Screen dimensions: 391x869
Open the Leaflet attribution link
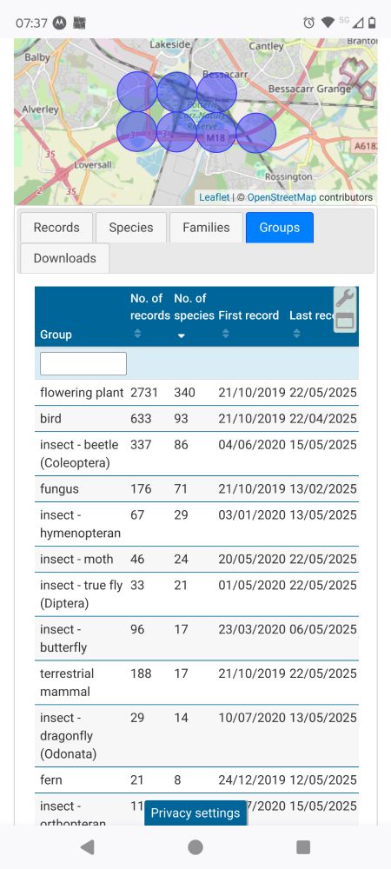(x=215, y=197)
